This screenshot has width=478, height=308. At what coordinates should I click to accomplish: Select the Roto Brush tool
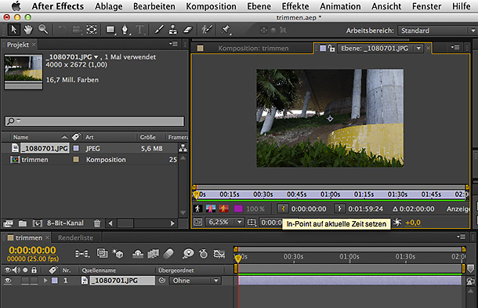[x=207, y=30]
